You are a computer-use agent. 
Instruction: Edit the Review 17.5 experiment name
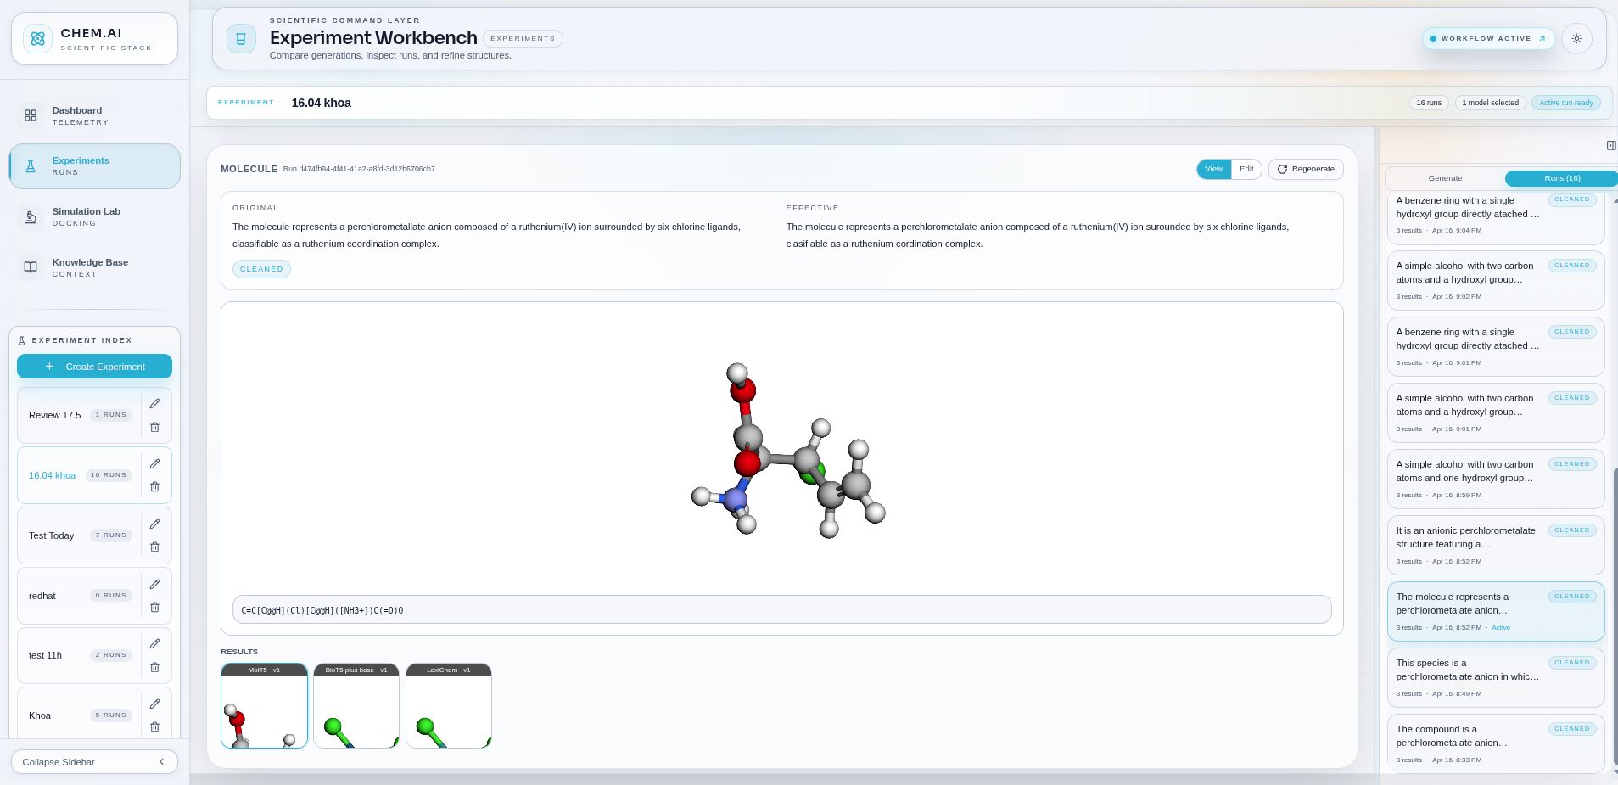[154, 404]
